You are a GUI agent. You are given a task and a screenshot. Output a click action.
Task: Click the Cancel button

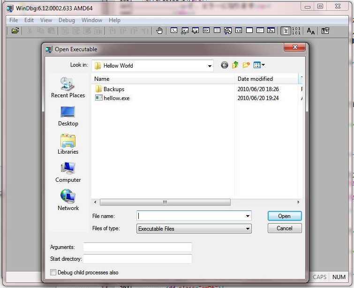(x=285, y=228)
